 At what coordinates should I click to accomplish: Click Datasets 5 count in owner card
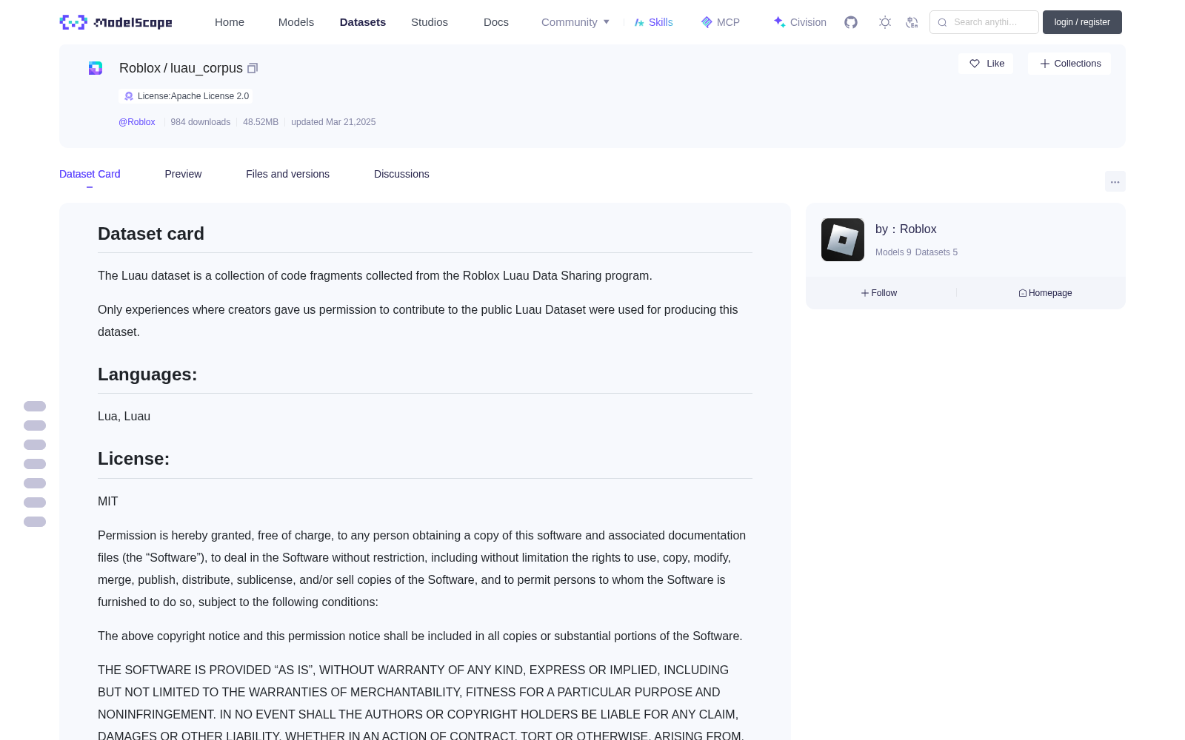click(936, 252)
